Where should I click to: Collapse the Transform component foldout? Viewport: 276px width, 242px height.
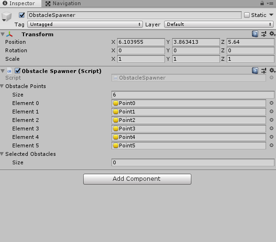pyautogui.click(x=2, y=34)
